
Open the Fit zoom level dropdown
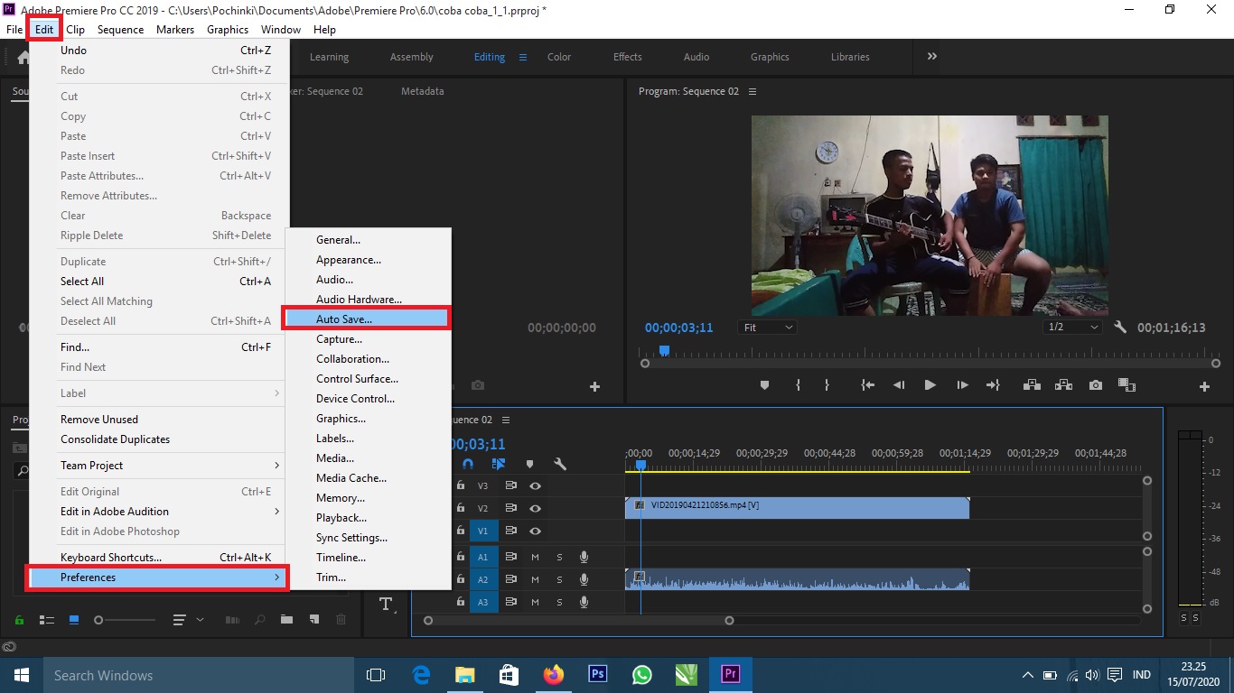(x=768, y=328)
